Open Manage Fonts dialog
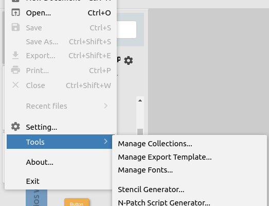This screenshot has height=206, width=269. click(x=146, y=170)
